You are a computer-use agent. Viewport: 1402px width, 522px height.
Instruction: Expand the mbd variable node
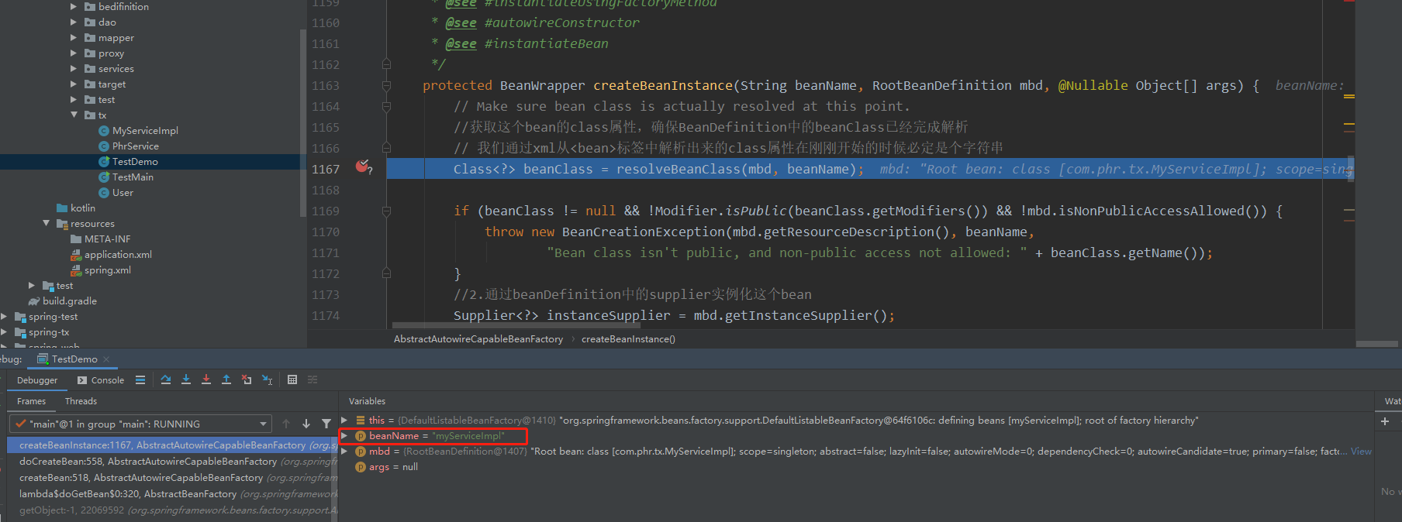[344, 451]
